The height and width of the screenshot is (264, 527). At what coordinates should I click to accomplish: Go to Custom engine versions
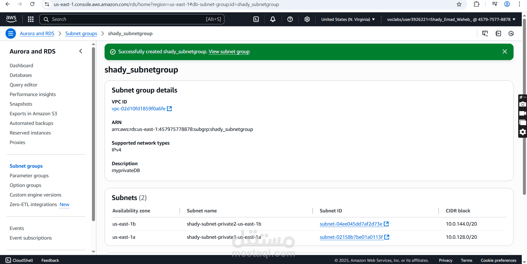coord(35,195)
